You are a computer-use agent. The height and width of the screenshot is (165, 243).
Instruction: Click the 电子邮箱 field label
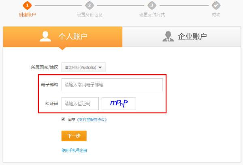[49, 85]
